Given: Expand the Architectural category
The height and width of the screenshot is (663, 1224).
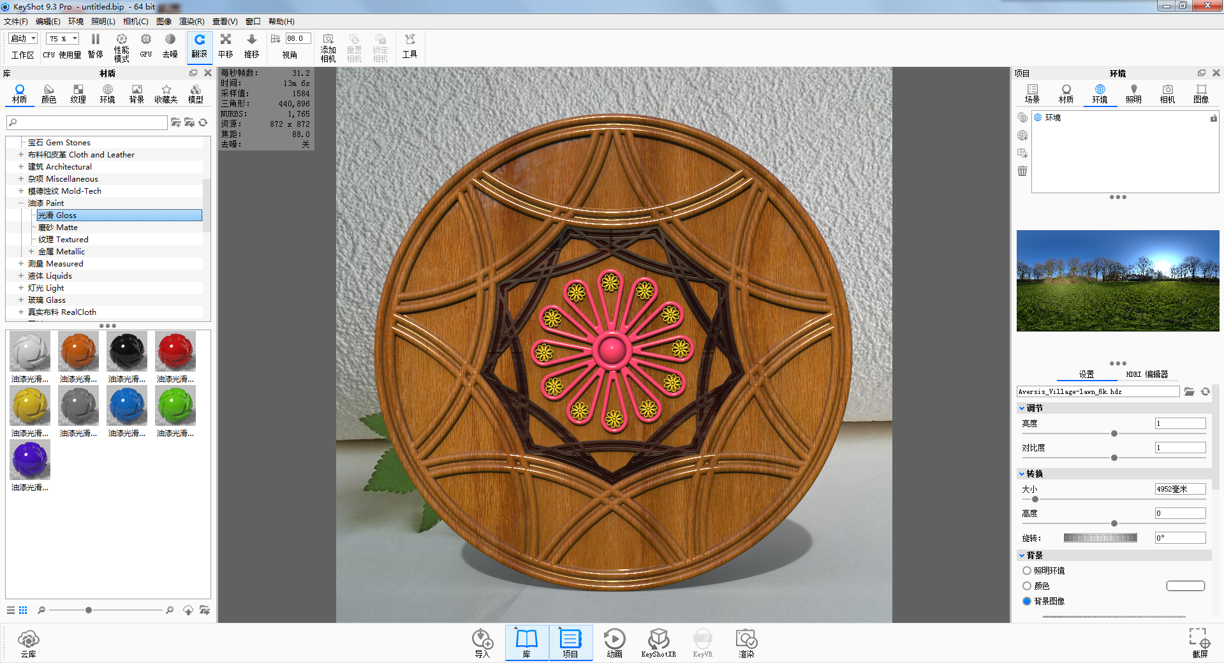Looking at the screenshot, I should click(x=21, y=166).
